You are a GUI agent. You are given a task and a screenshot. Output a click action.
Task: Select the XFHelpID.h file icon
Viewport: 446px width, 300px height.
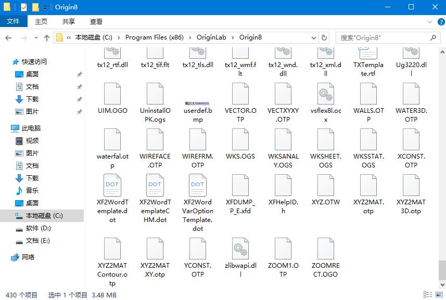click(x=283, y=185)
